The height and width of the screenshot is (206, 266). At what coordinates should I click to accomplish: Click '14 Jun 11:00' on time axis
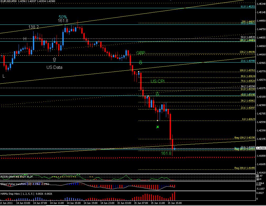click(x=57, y=203)
